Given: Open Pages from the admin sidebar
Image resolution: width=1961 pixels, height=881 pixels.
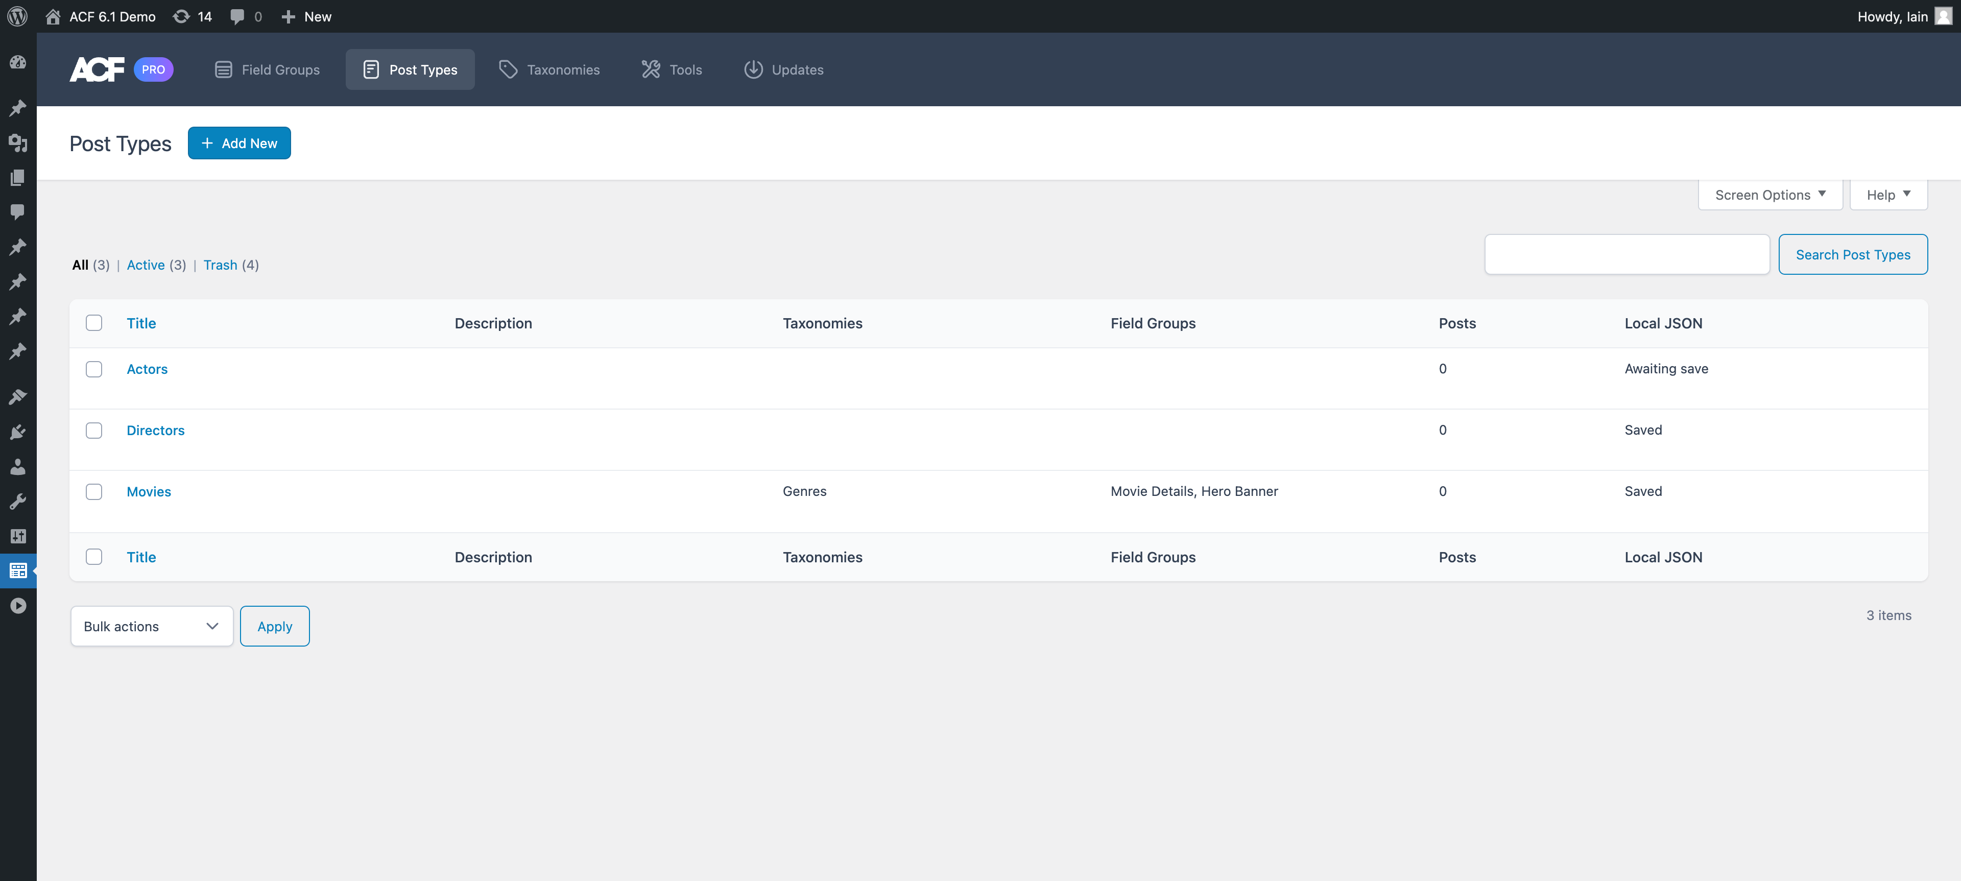Looking at the screenshot, I should (x=17, y=177).
